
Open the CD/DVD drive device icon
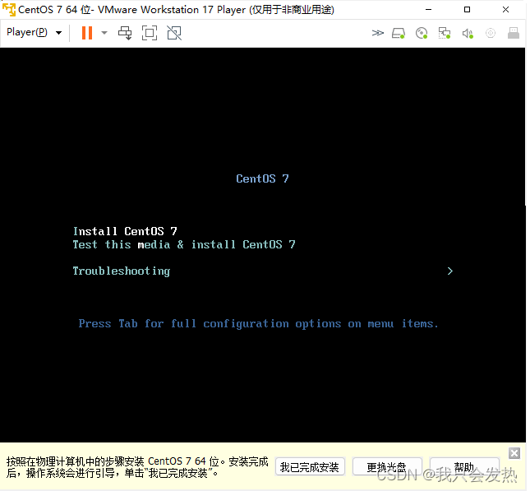(x=422, y=33)
